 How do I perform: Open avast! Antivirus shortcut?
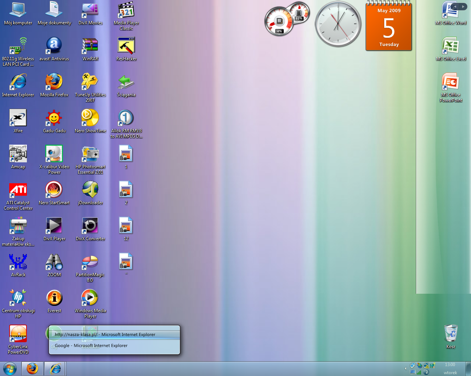pos(54,49)
